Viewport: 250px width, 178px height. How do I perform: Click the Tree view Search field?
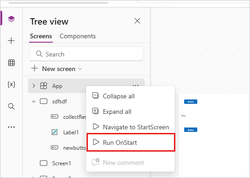(87, 54)
